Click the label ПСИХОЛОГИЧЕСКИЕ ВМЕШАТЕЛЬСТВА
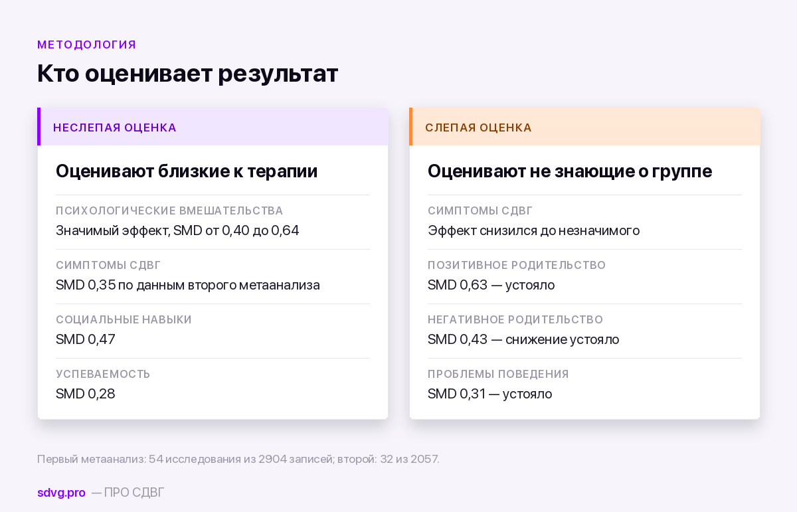 [169, 211]
